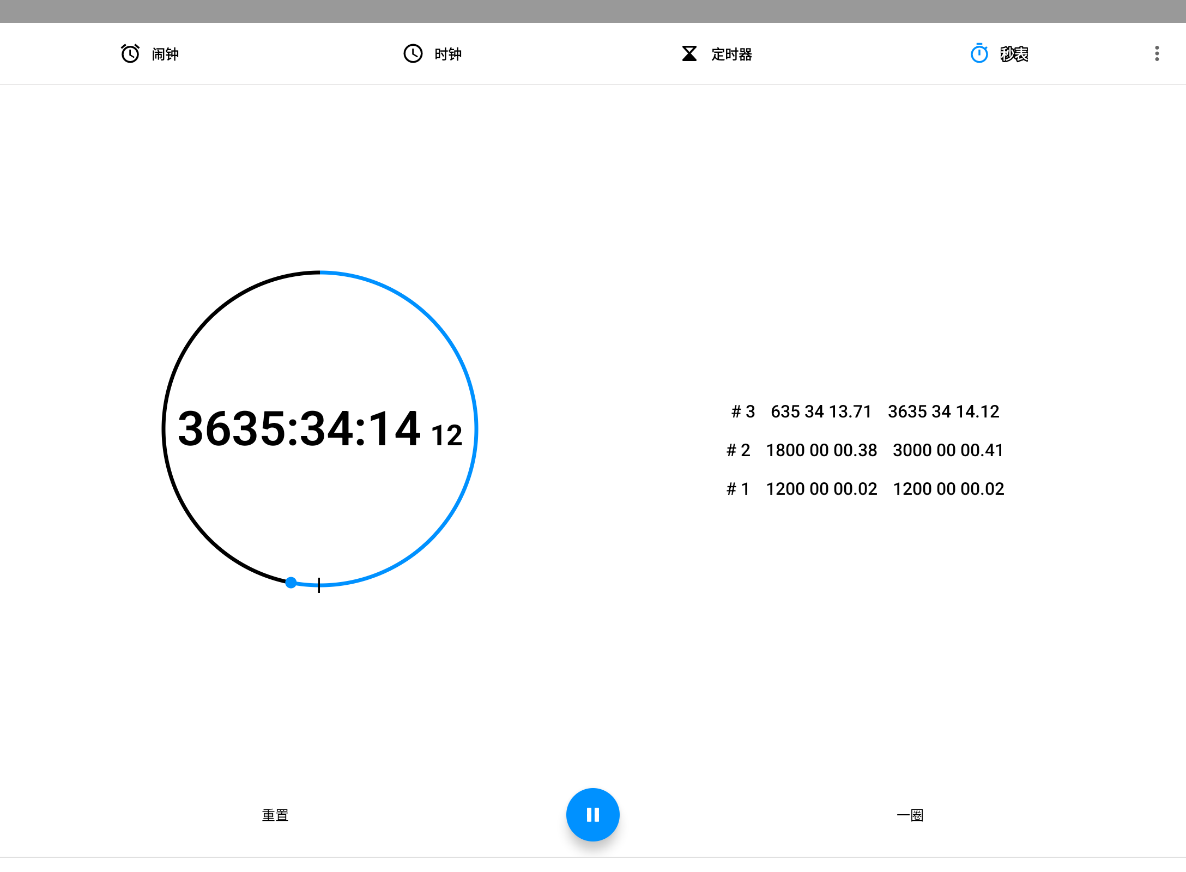Screen dimensions: 1186x872
Task: Select lap row # 2
Action: 866,450
